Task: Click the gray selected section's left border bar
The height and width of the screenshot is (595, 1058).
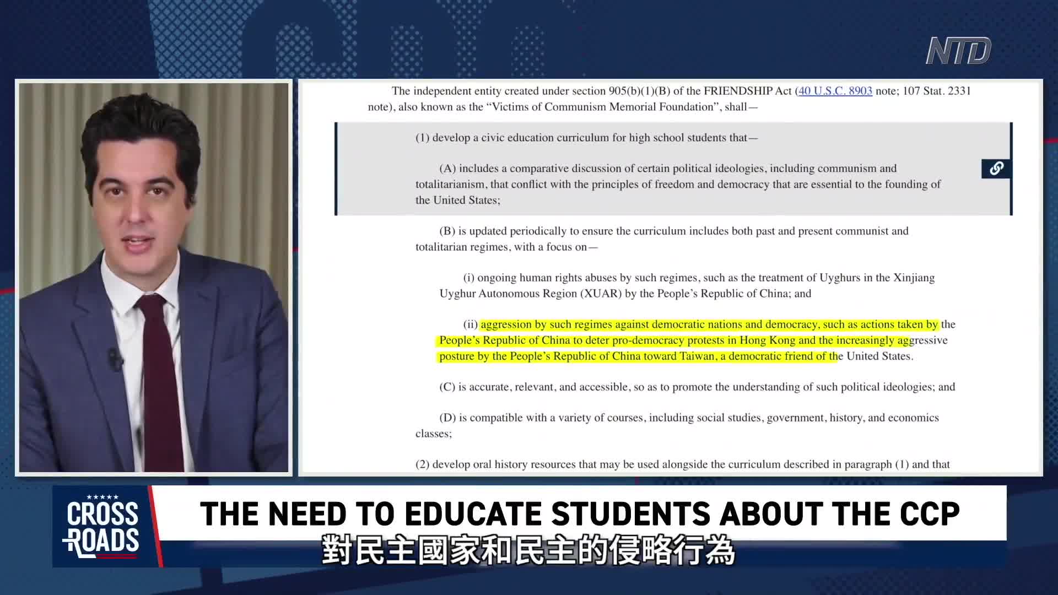Action: [336, 169]
